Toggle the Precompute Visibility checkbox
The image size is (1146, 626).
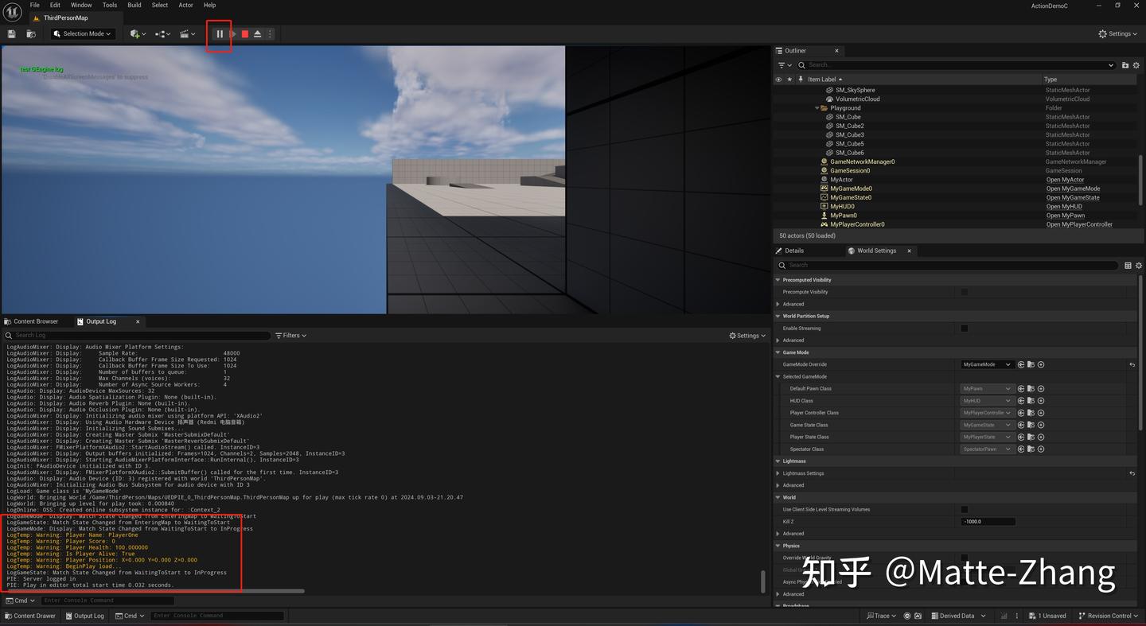[965, 292]
